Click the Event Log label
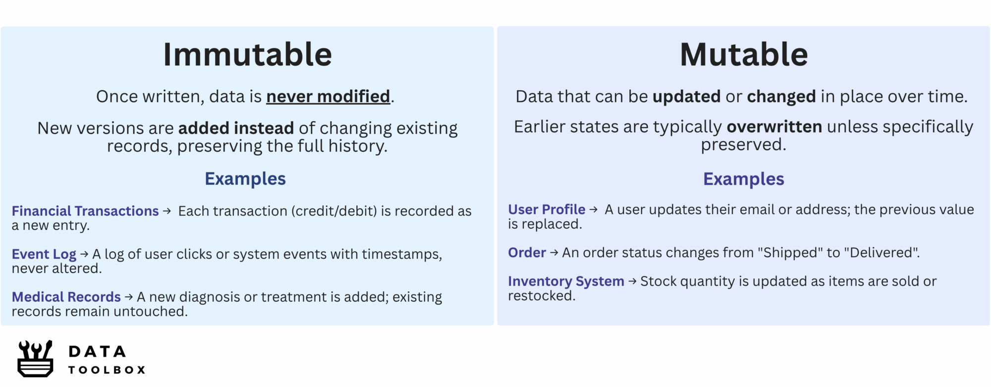 tap(44, 254)
